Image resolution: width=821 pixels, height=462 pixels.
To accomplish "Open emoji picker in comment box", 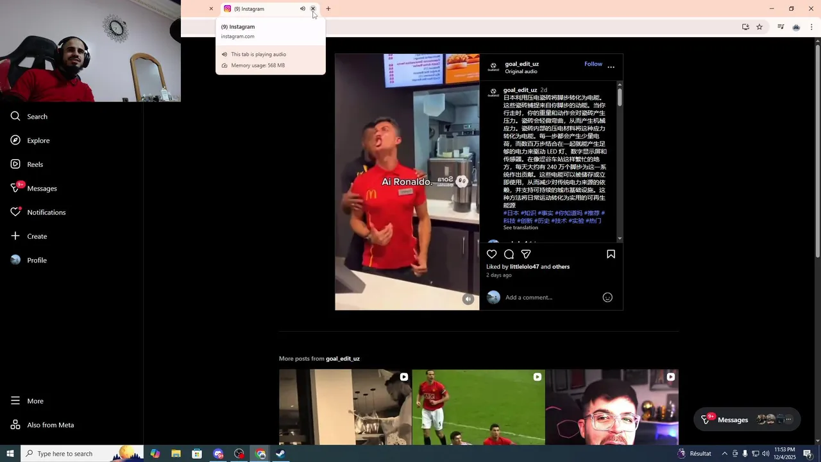I will coord(607,297).
